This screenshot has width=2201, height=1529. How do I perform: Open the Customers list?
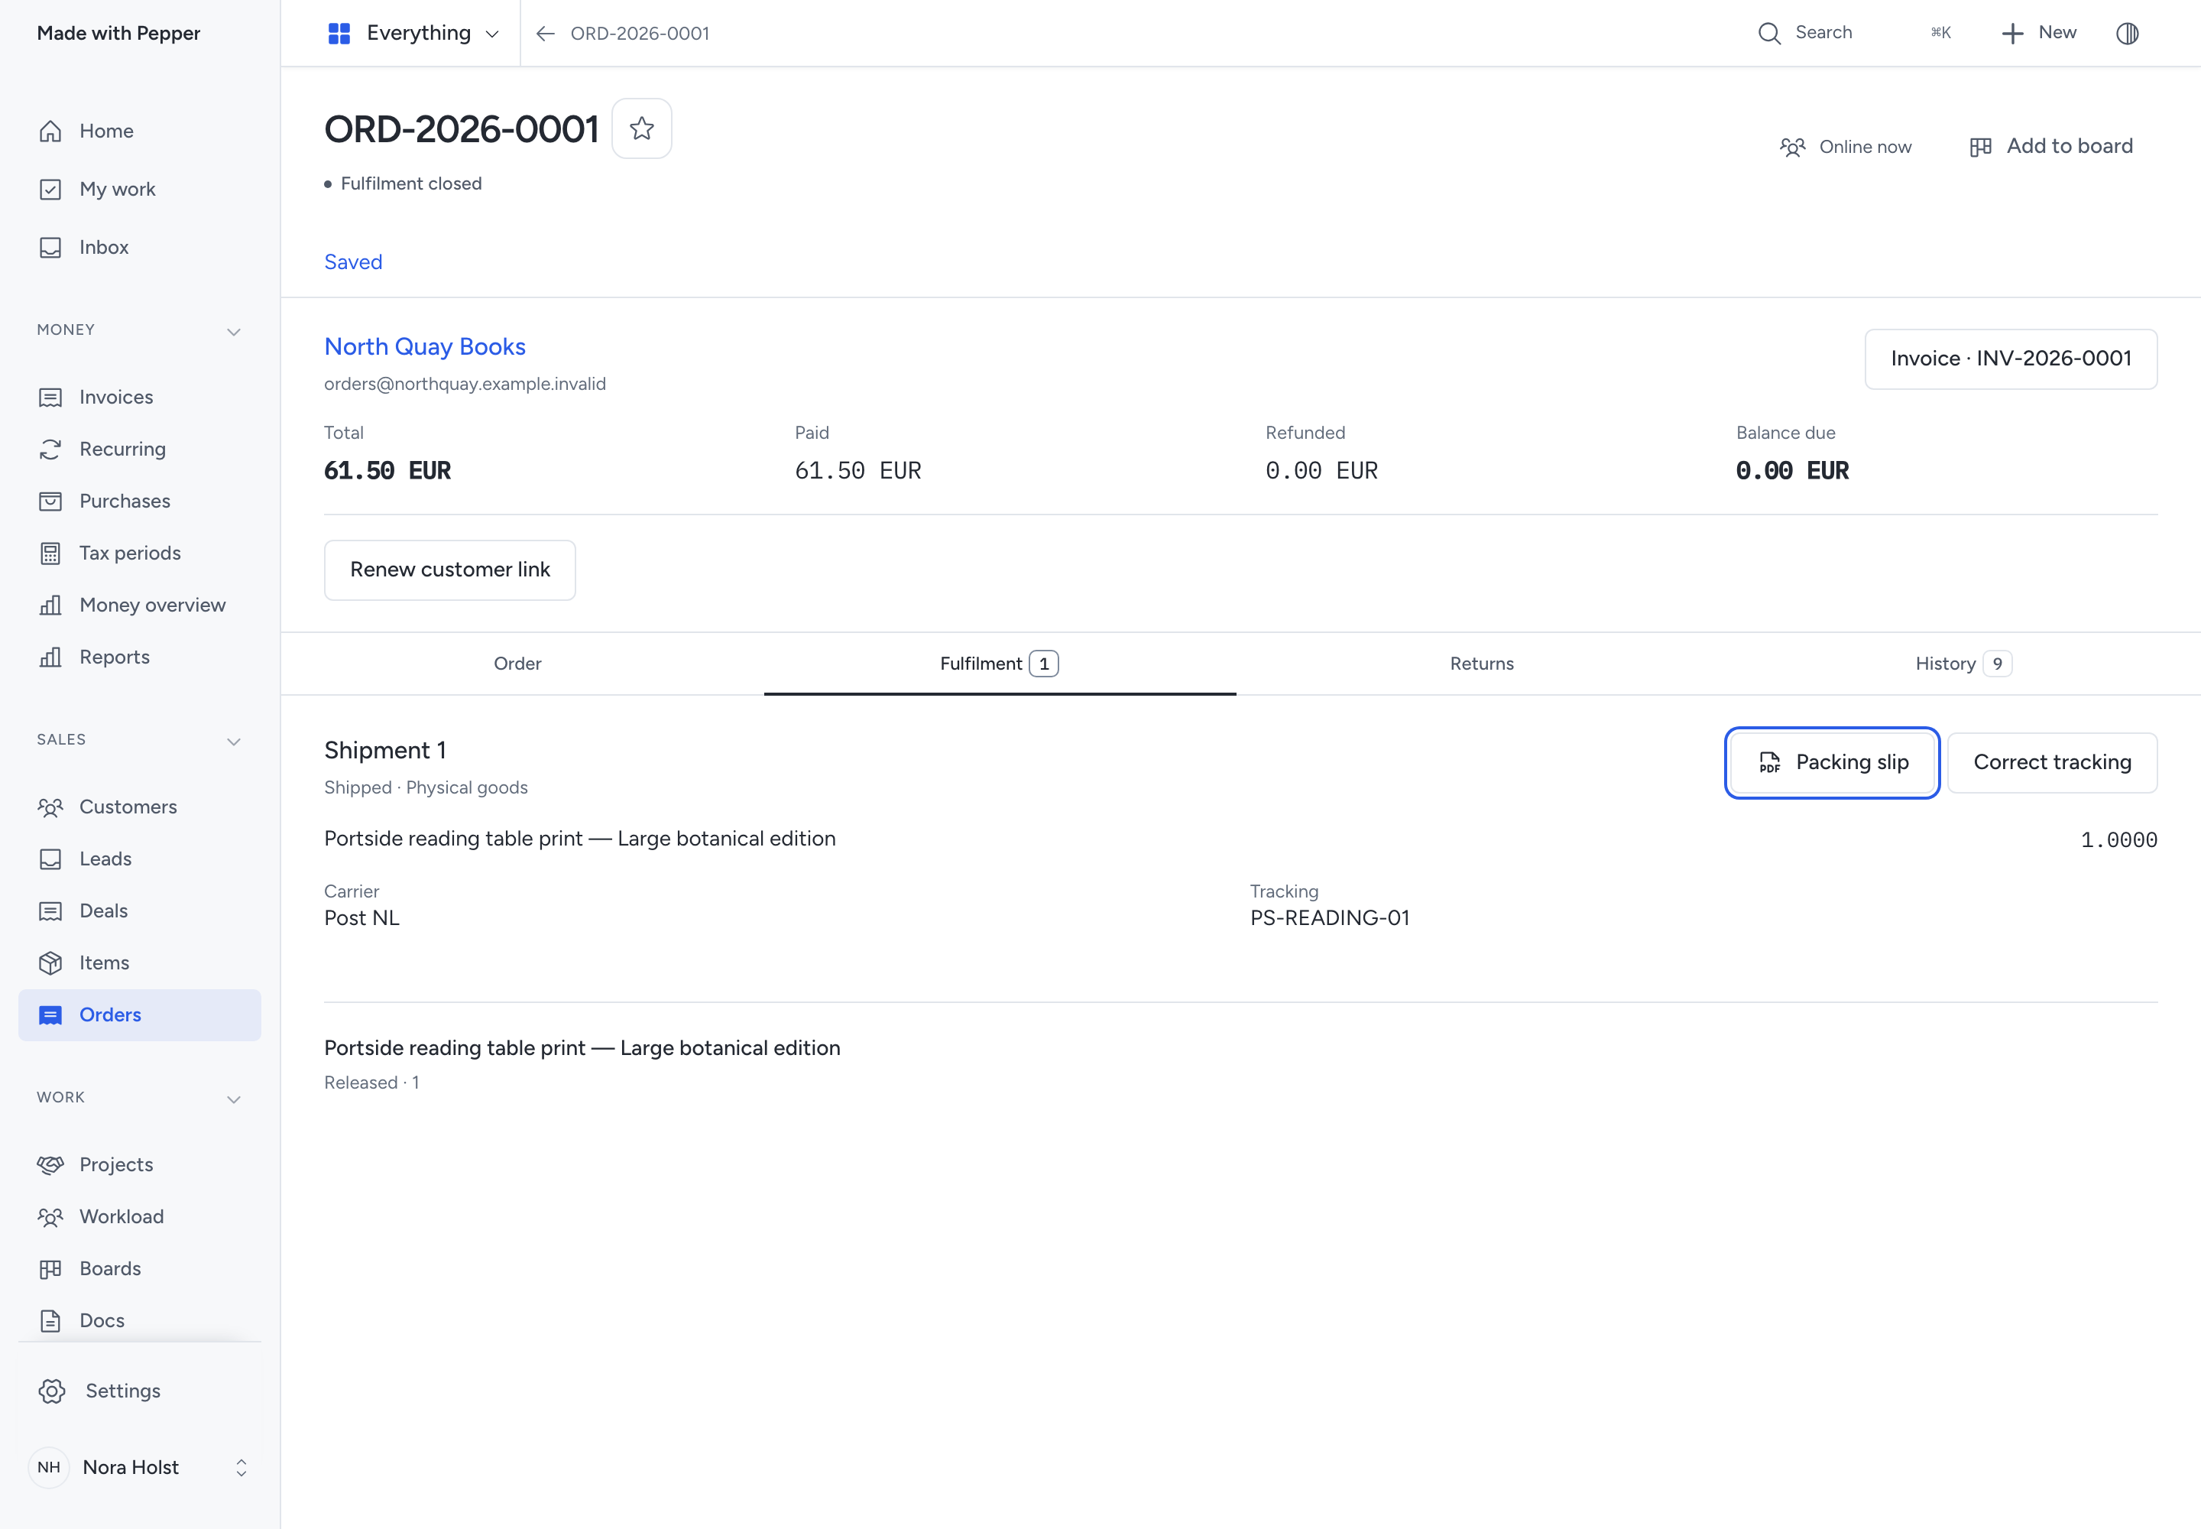click(139, 807)
